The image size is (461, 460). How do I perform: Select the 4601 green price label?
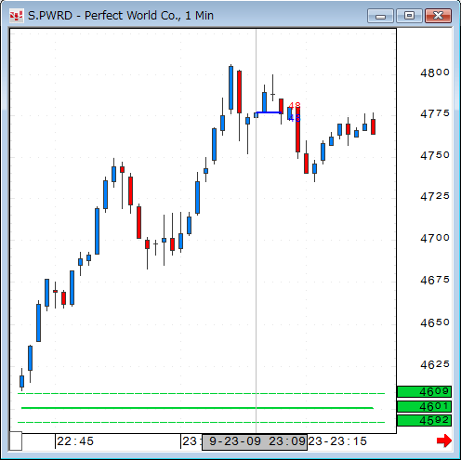424,406
